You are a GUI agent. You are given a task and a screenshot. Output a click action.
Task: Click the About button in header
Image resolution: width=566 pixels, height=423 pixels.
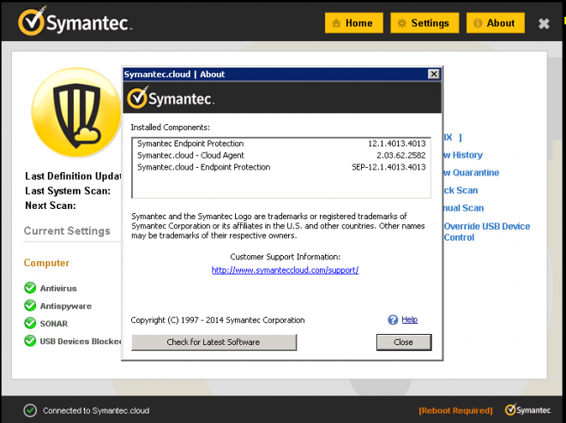[496, 23]
